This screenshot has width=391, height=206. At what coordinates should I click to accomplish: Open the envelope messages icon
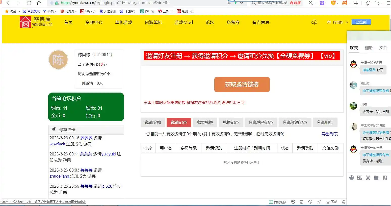pyautogui.click(x=329, y=22)
